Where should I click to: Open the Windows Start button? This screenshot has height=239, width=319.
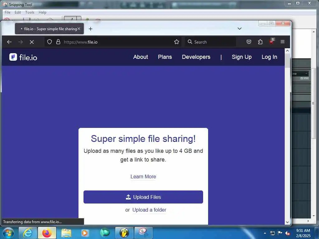pyautogui.click(x=8, y=233)
